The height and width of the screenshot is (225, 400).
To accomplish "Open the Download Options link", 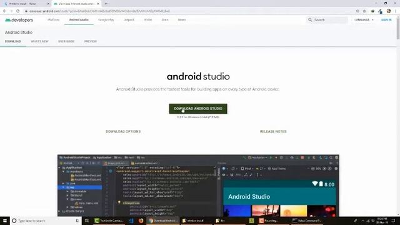I will 123,131.
